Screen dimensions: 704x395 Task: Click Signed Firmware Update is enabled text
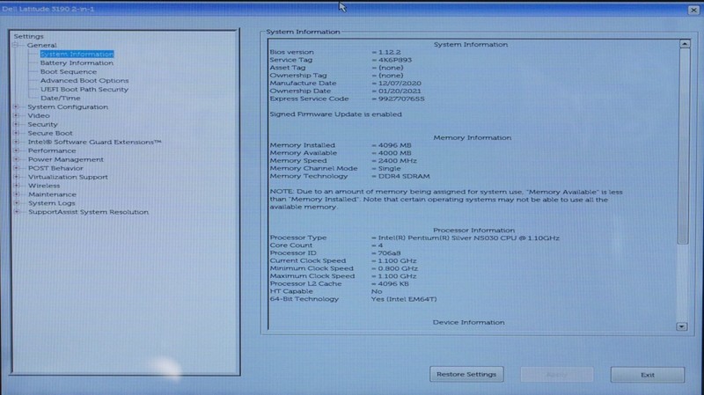(336, 114)
